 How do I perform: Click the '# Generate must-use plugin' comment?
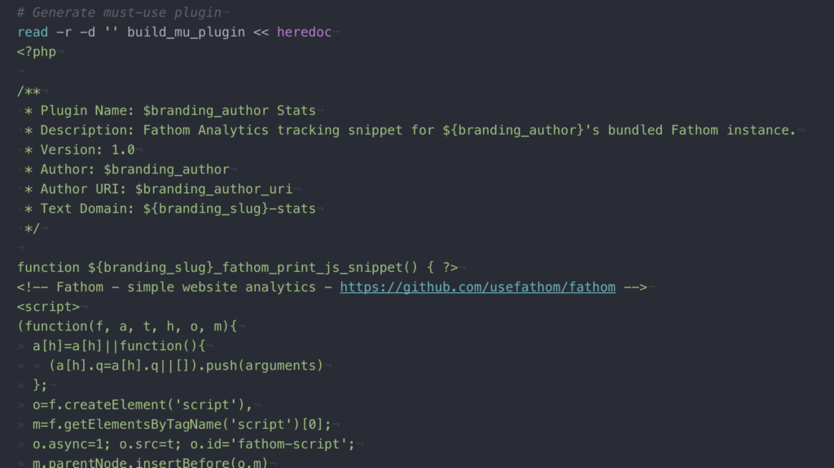119,12
